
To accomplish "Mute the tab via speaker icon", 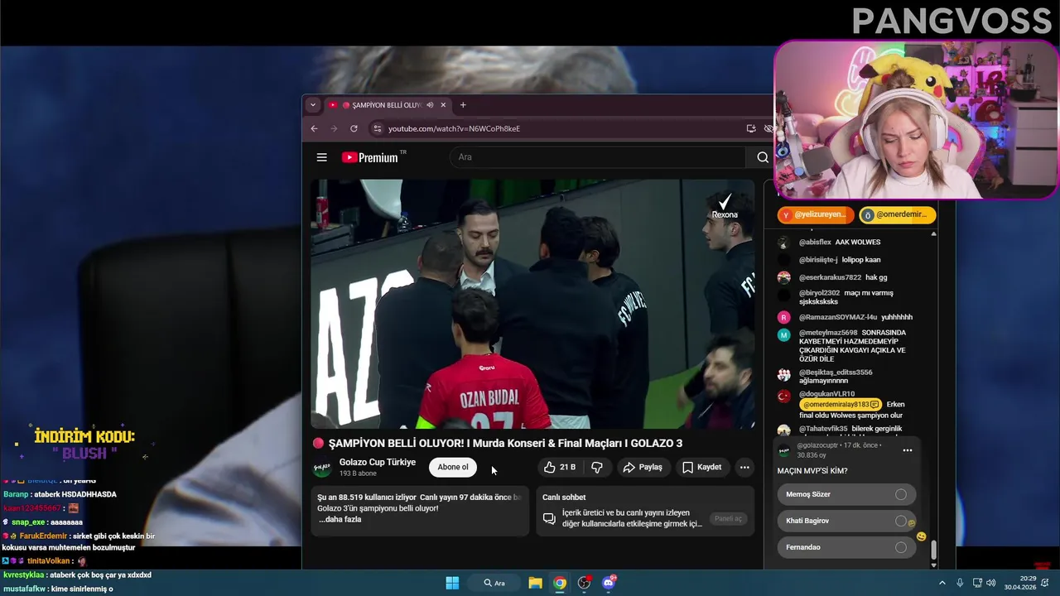I will [x=430, y=105].
